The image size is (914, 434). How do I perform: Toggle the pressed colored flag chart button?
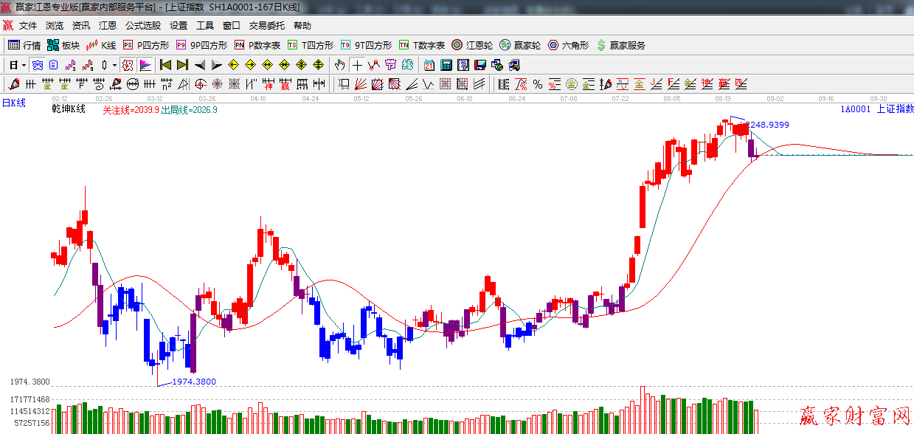[x=145, y=65]
